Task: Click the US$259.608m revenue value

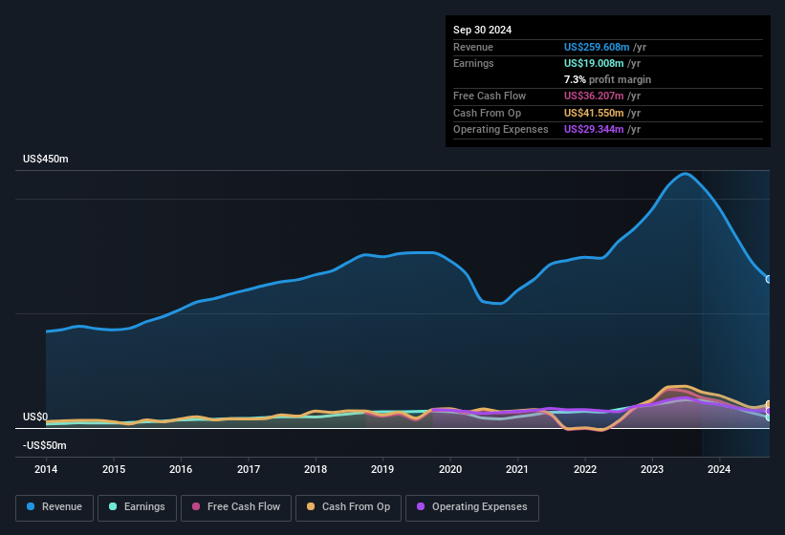Action: [x=597, y=47]
